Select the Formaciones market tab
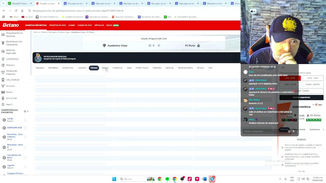This screenshot has height=183, width=326. 68,68
